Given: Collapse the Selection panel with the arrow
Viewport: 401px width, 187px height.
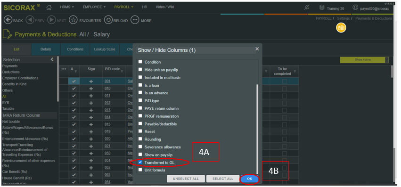Looking at the screenshot, I should tap(52, 59).
